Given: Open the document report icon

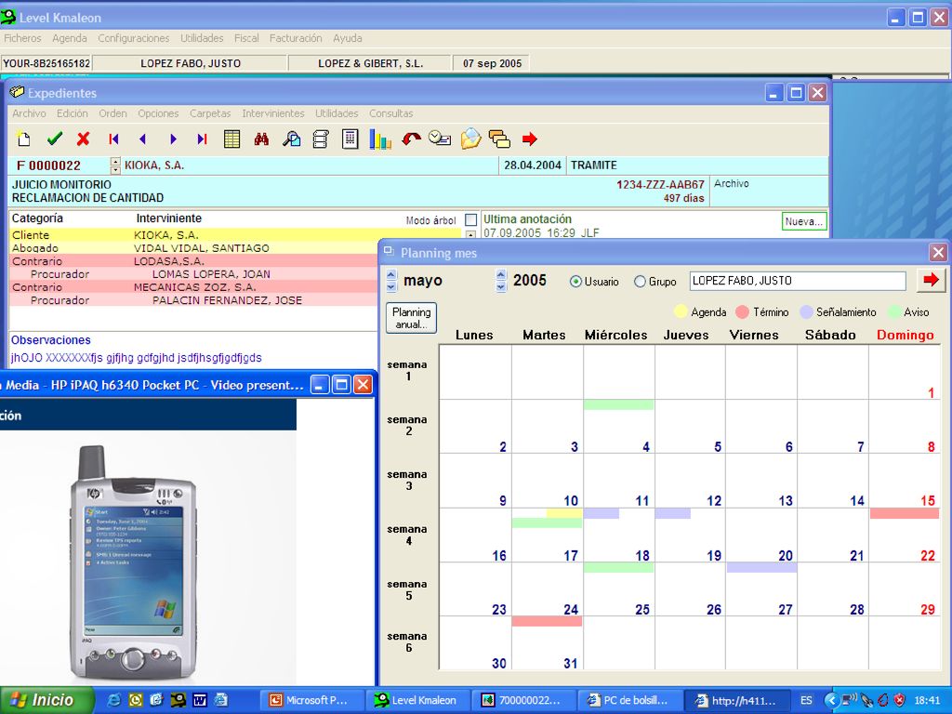Looking at the screenshot, I should (x=350, y=139).
